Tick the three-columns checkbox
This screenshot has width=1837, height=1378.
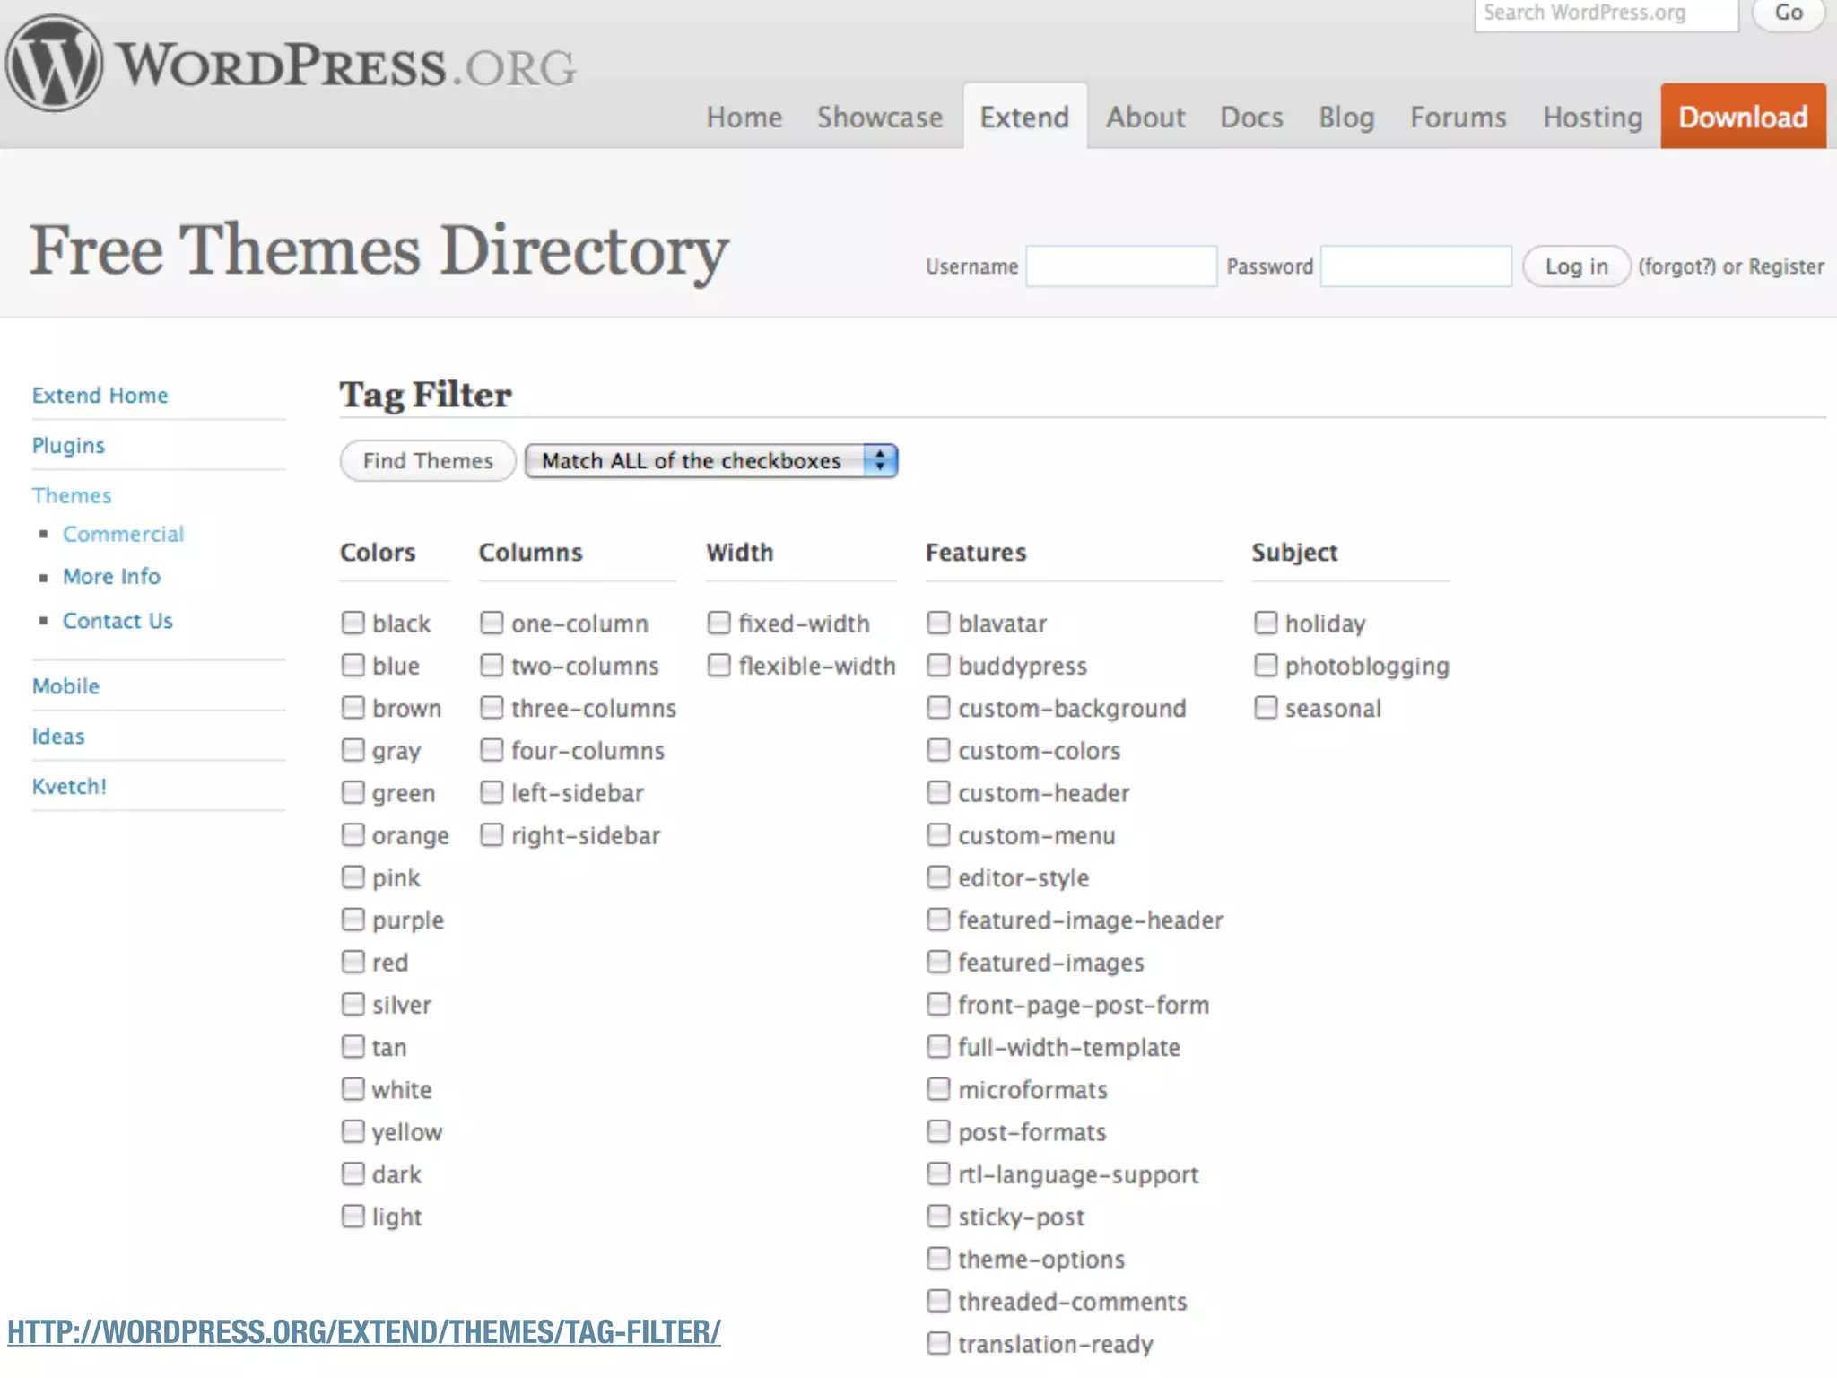coord(492,707)
